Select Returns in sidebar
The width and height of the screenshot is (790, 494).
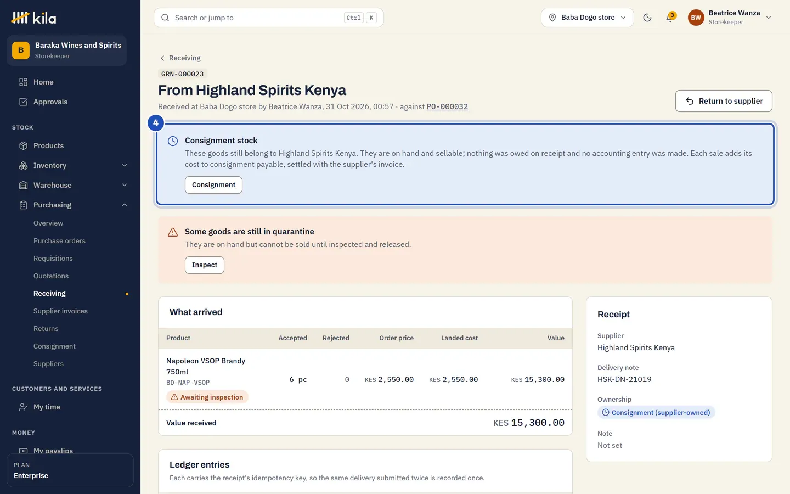[46, 329]
